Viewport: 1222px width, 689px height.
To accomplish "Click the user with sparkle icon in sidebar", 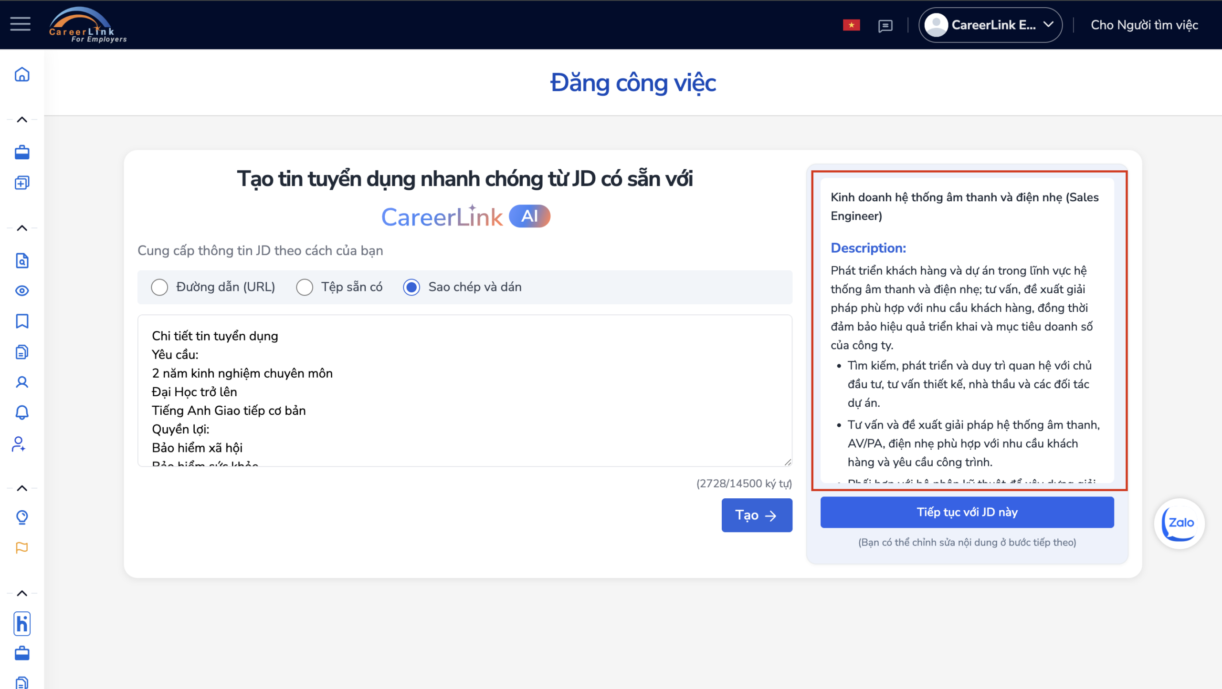I will 19,444.
